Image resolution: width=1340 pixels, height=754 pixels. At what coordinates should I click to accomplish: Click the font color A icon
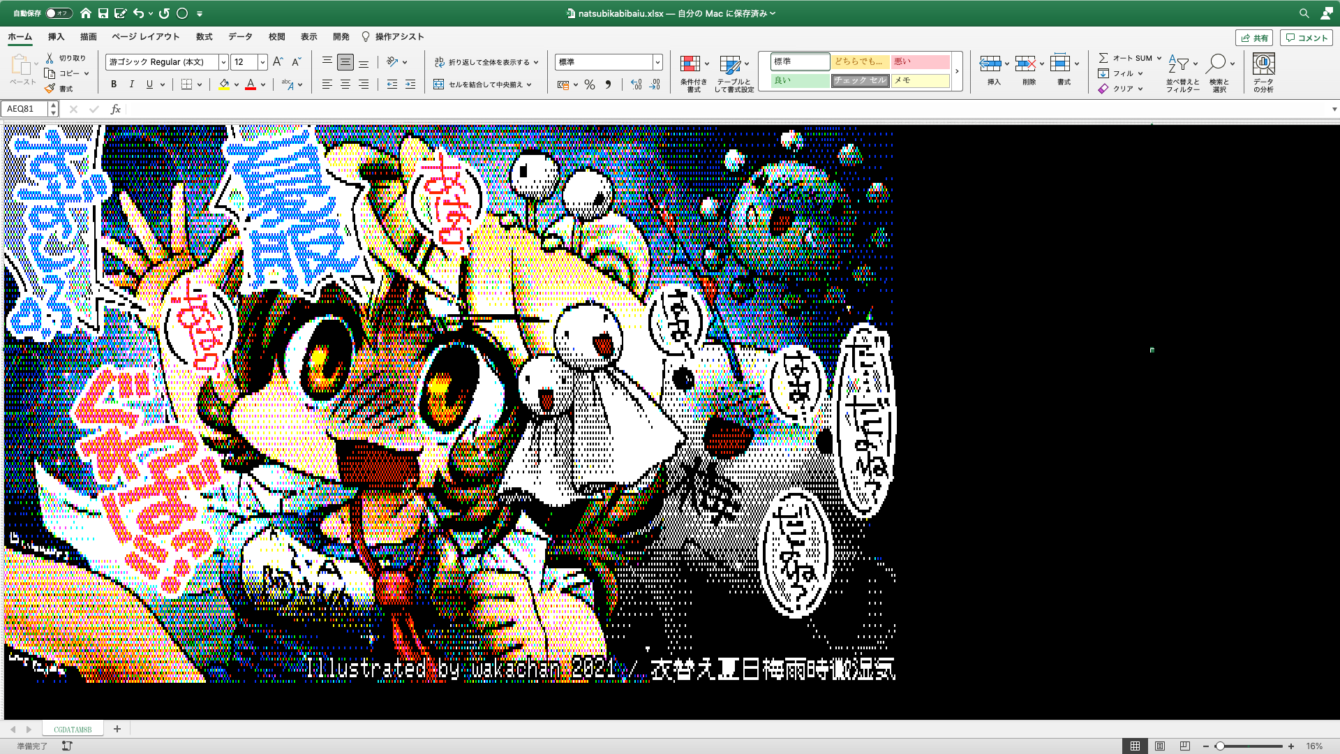pyautogui.click(x=251, y=84)
